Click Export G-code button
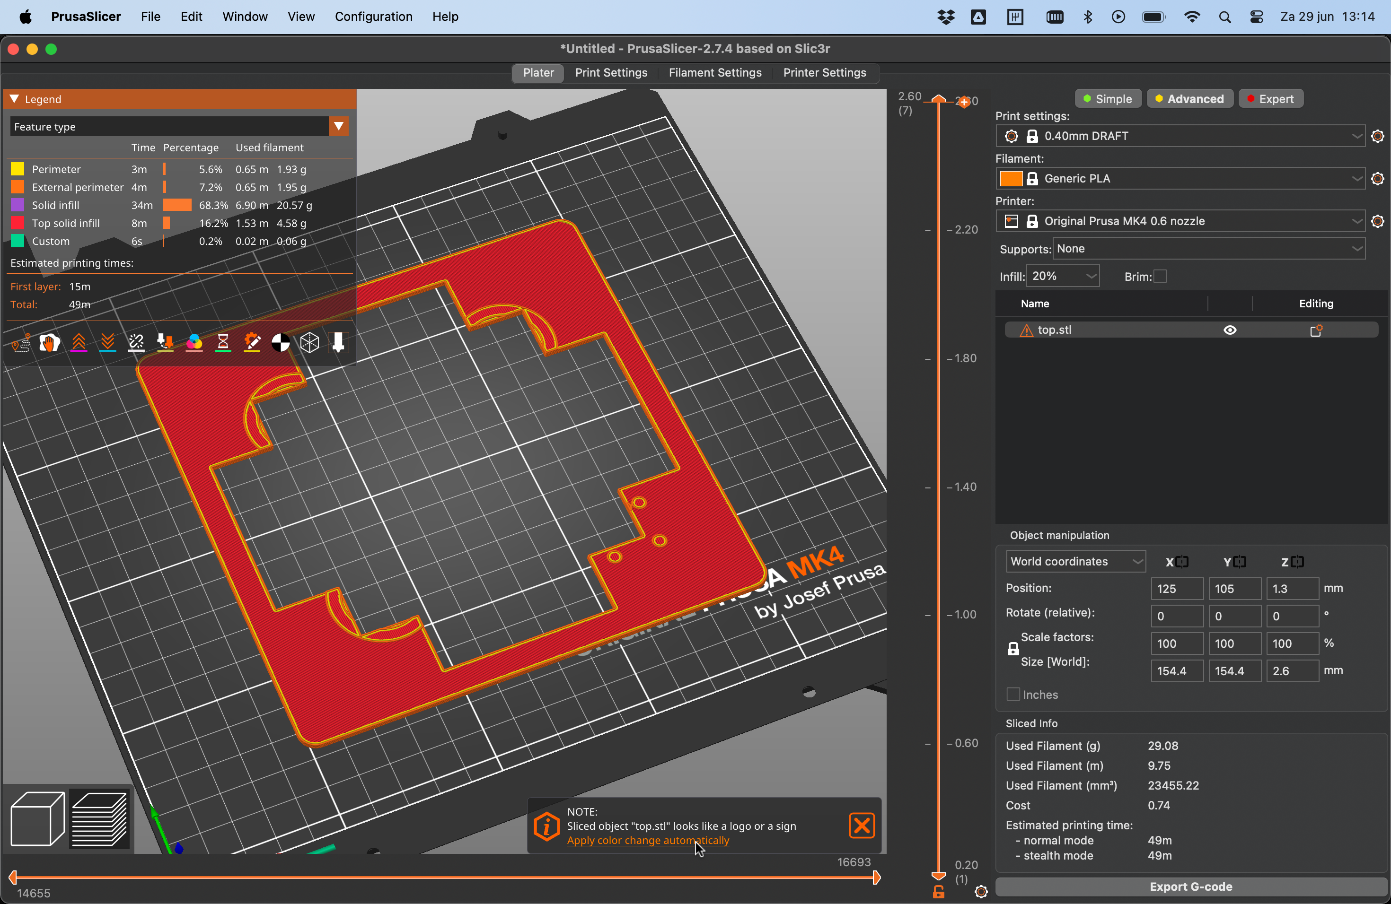This screenshot has width=1391, height=904. [1191, 887]
